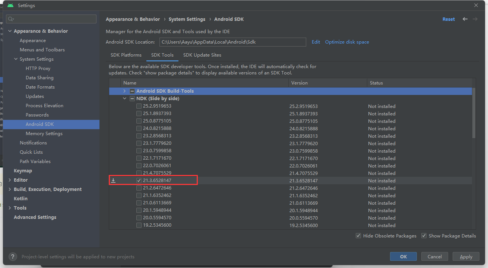Expand the Tools settings section
This screenshot has height=268, width=488.
tap(10, 208)
